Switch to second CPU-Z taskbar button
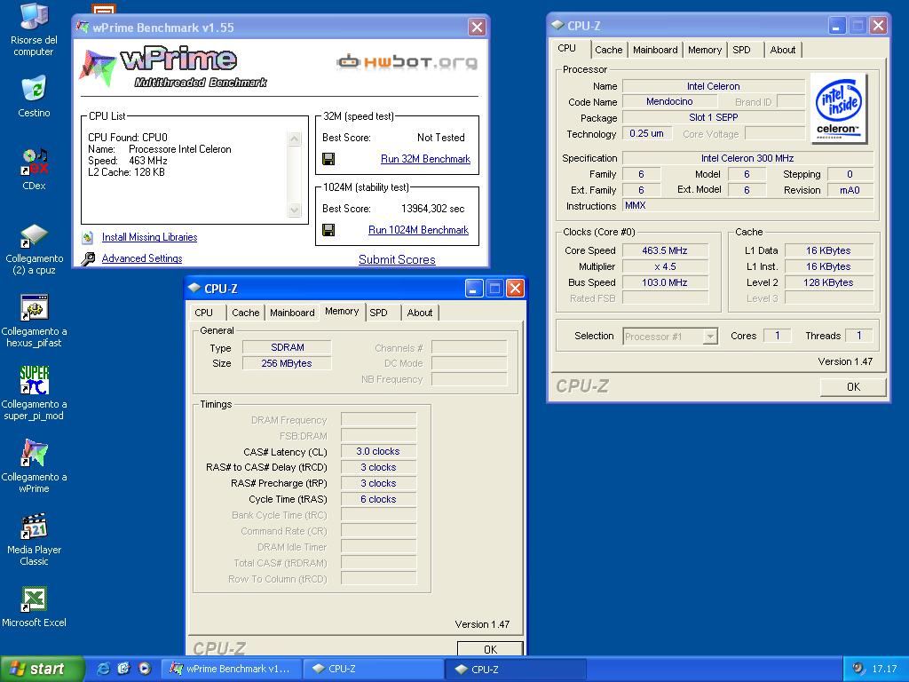 point(516,669)
